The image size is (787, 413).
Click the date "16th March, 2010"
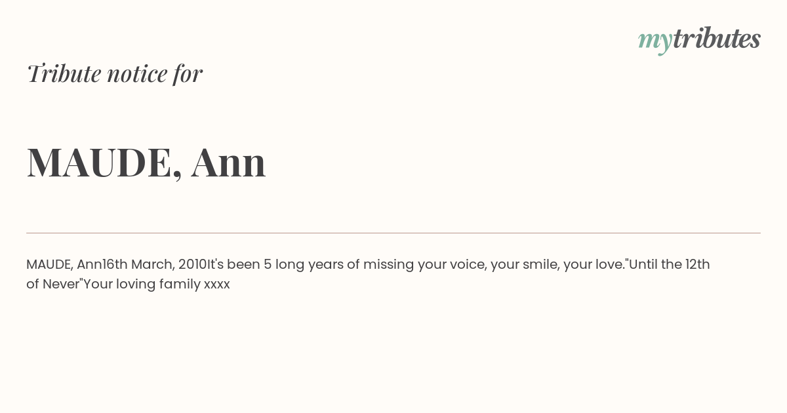click(x=154, y=265)
